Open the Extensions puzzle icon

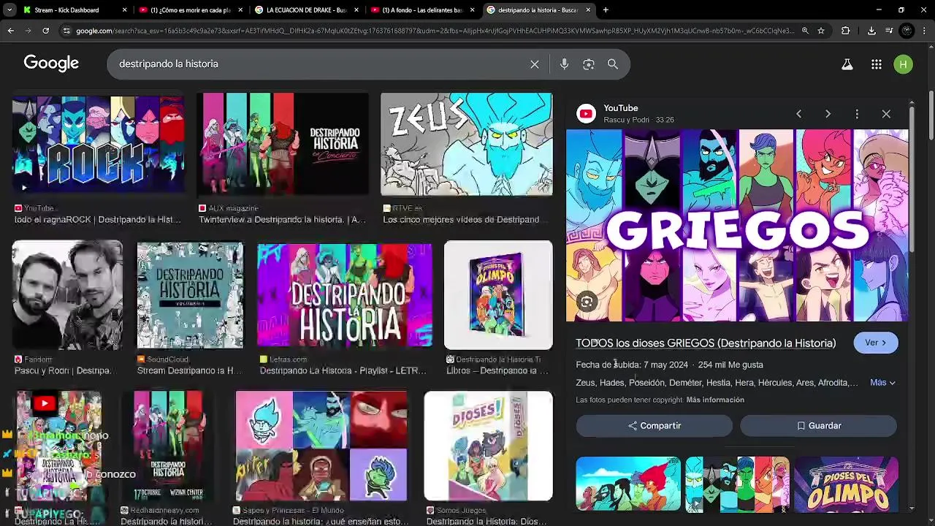[846, 31]
